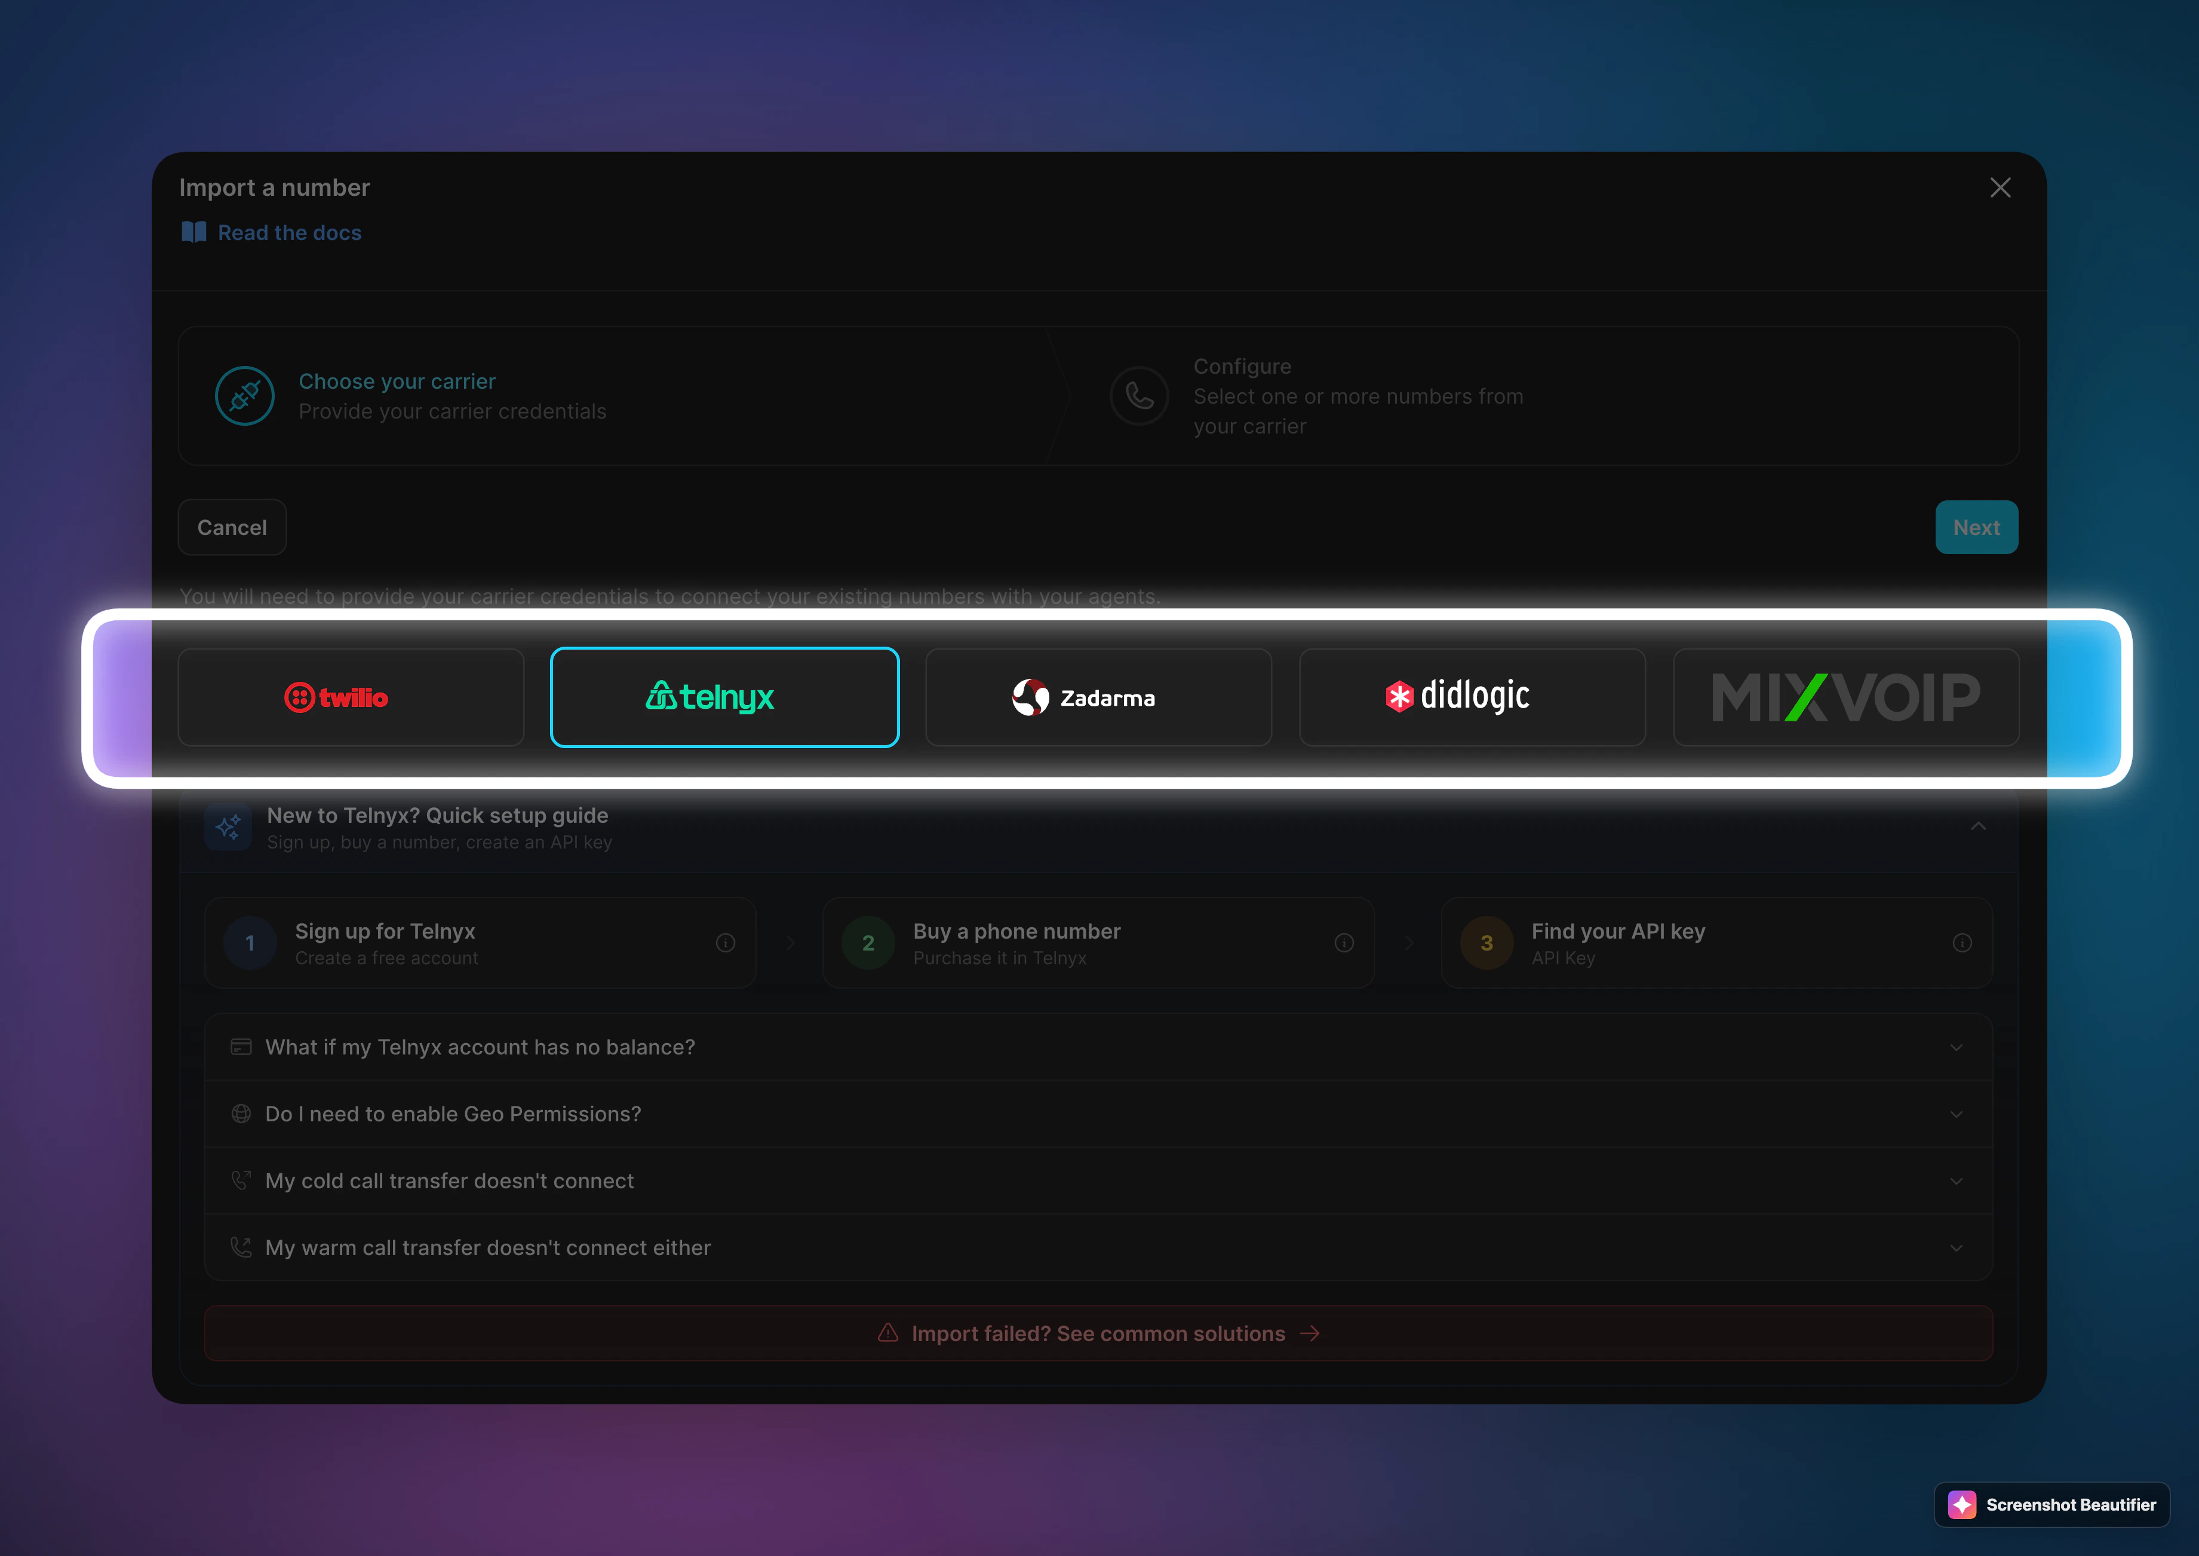The width and height of the screenshot is (2199, 1556).
Task: Show info for Sign up for Telnyx
Action: click(x=725, y=943)
